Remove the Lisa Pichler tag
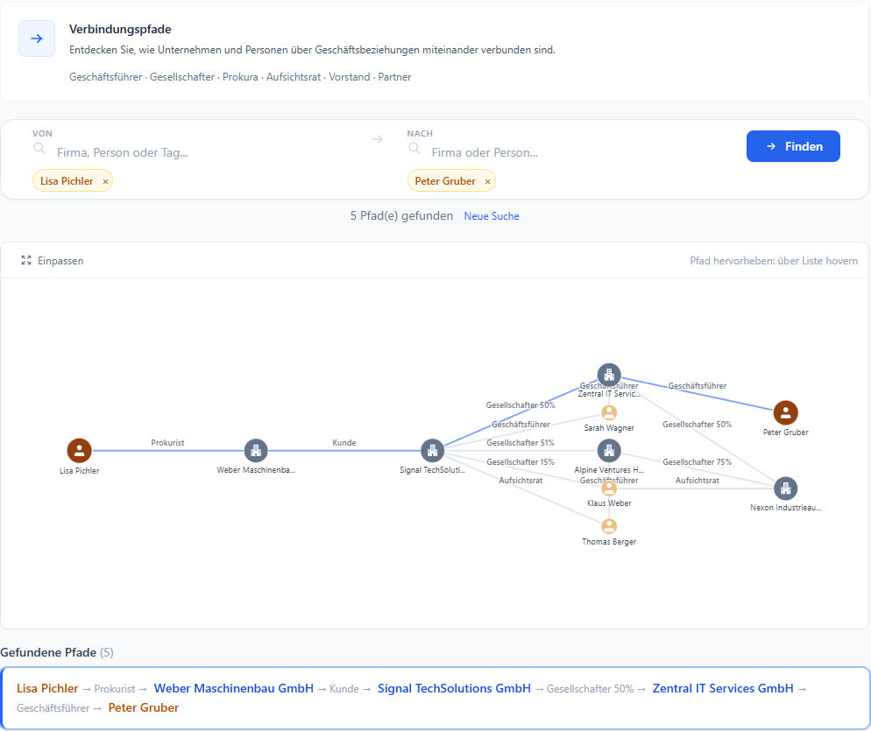This screenshot has width=871, height=731. pyautogui.click(x=106, y=181)
